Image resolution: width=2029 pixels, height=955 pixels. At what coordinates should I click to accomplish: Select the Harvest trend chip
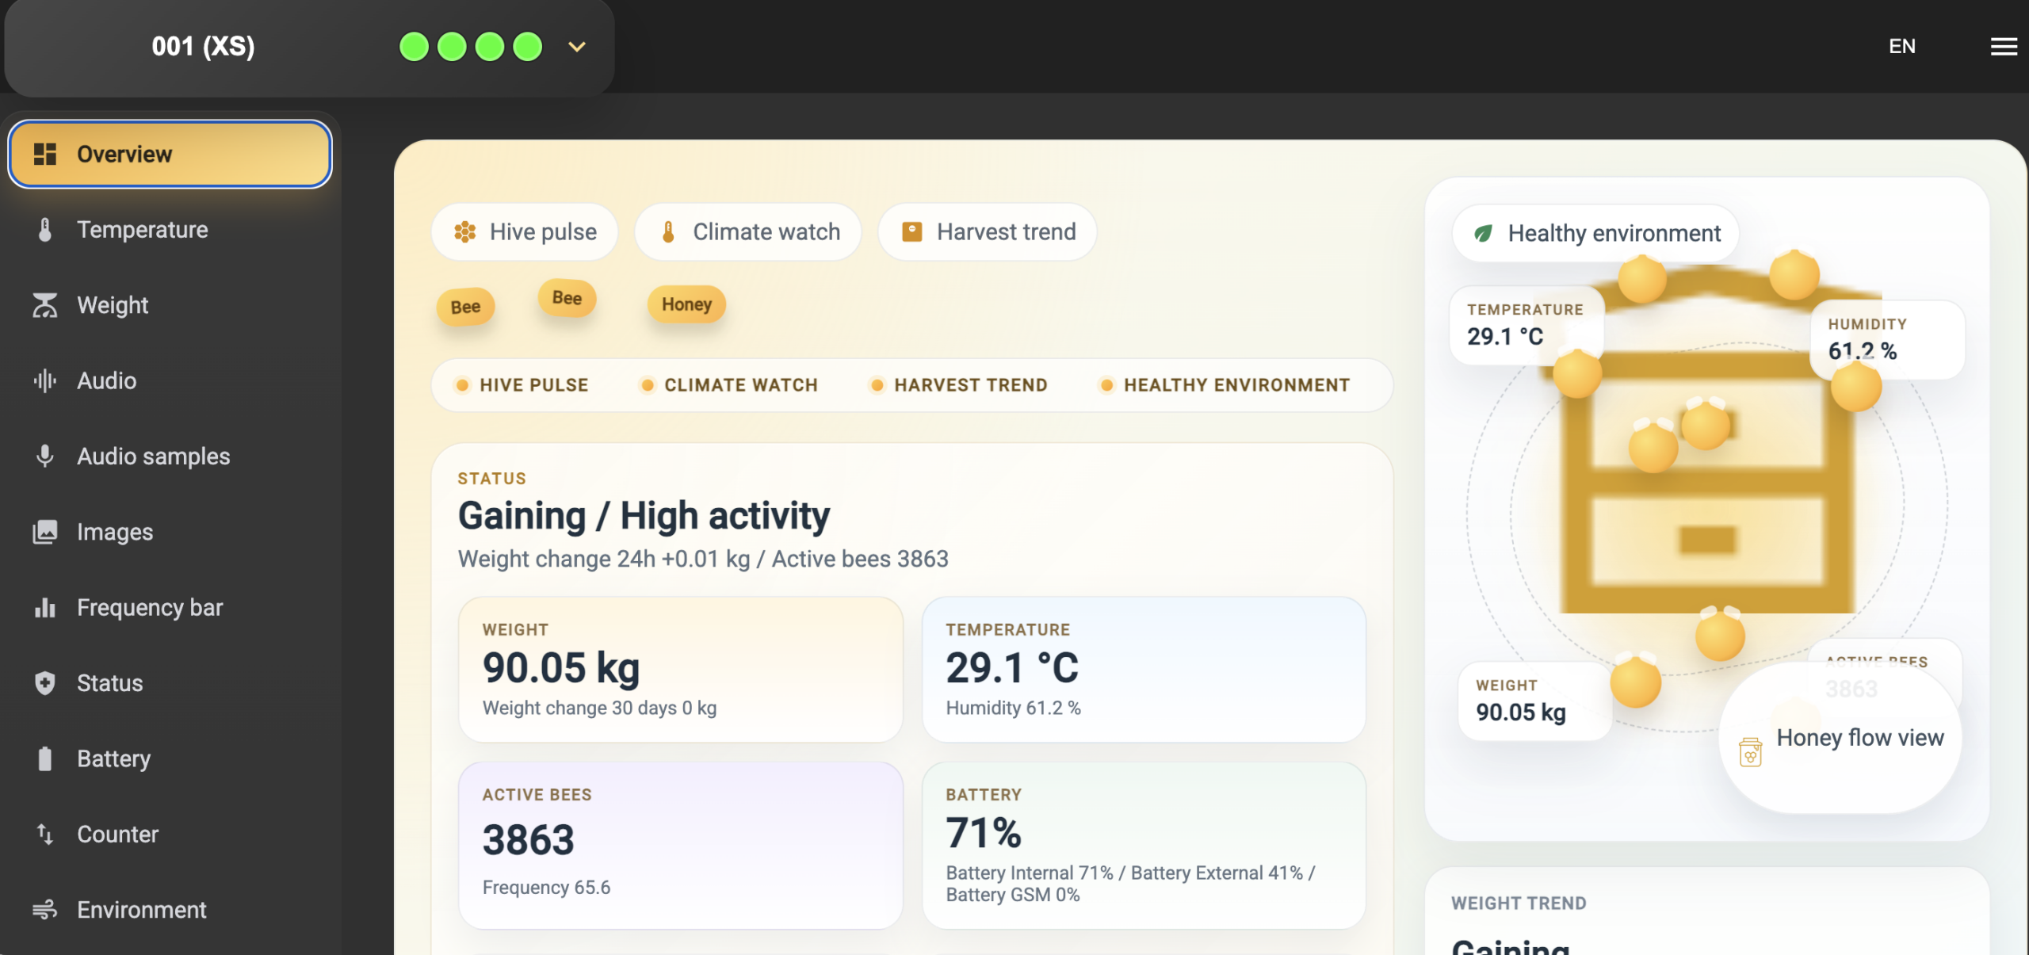(x=988, y=231)
